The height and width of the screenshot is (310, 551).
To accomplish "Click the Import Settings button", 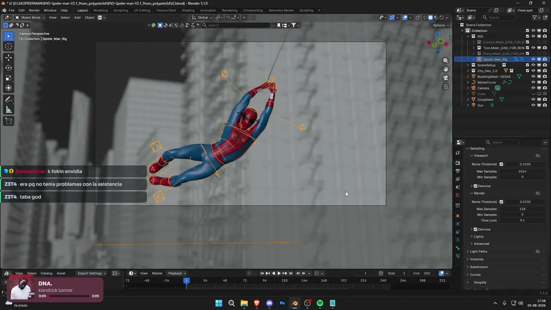I will (x=91, y=273).
